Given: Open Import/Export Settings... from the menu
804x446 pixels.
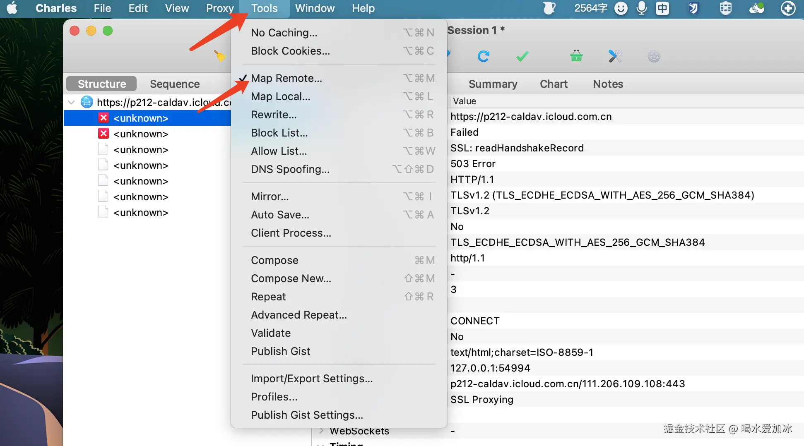Looking at the screenshot, I should 339,379.
